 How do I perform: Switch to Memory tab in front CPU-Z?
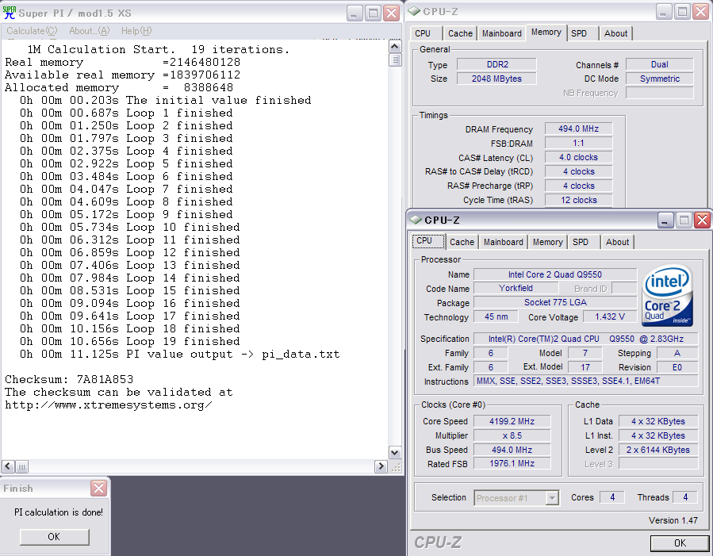pos(547,242)
